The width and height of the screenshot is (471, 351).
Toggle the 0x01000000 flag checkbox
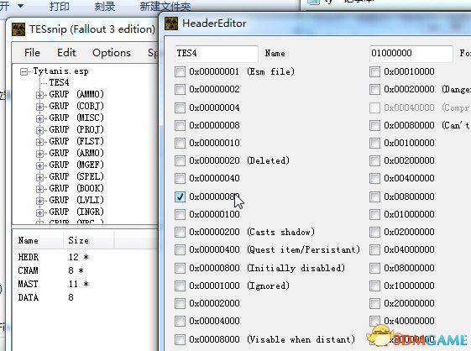(374, 214)
